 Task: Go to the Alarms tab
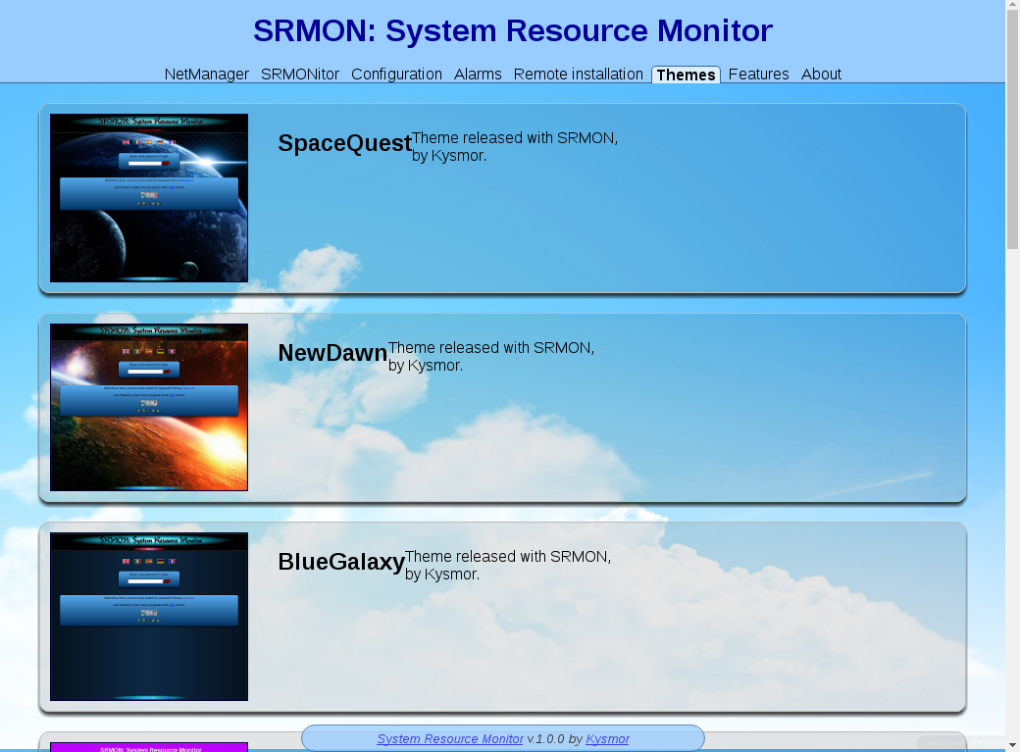[478, 75]
